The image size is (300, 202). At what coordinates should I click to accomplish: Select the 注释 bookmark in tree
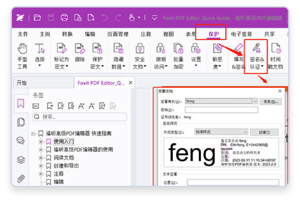[58, 174]
